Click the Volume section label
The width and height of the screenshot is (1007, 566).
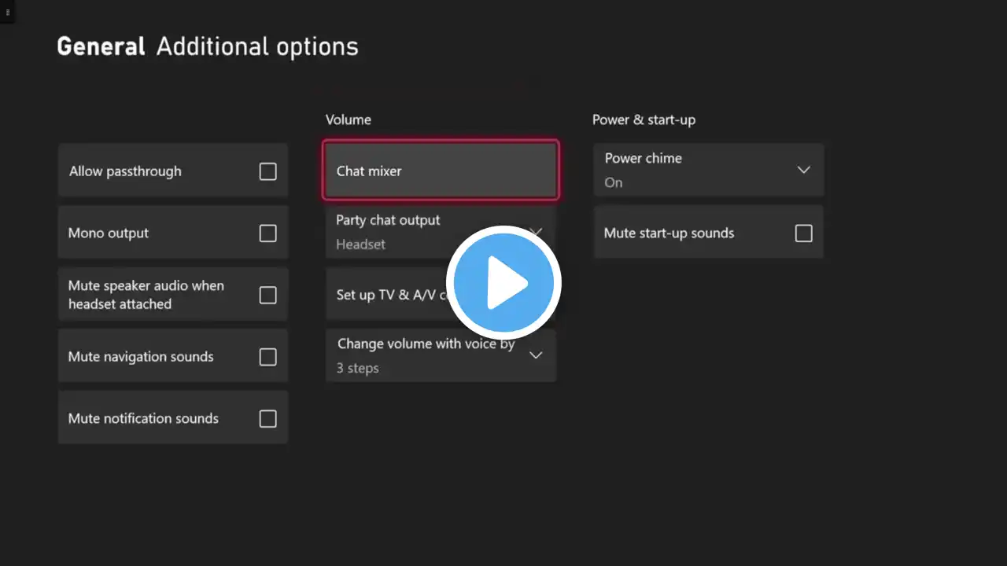[349, 119]
